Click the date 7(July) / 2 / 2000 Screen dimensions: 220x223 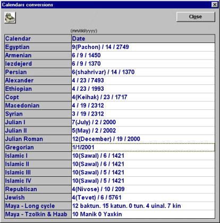[143, 122]
